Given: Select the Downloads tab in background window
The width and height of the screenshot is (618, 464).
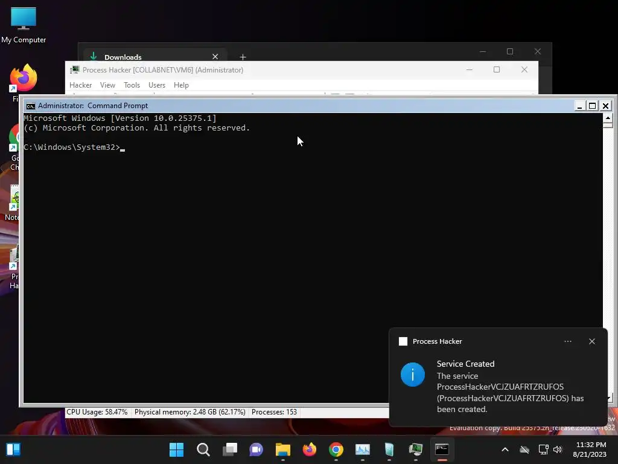Looking at the screenshot, I should [x=155, y=57].
